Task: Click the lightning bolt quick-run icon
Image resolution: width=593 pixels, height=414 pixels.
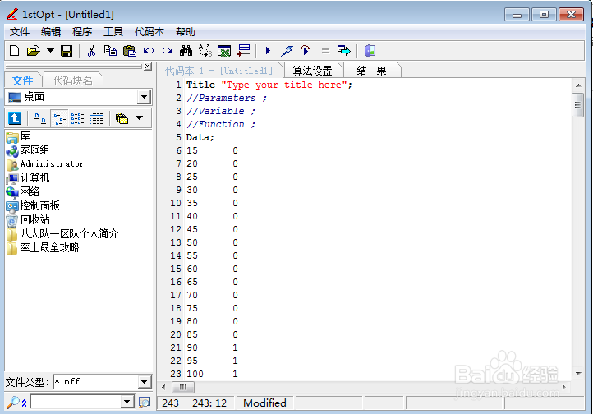Action: 287,51
